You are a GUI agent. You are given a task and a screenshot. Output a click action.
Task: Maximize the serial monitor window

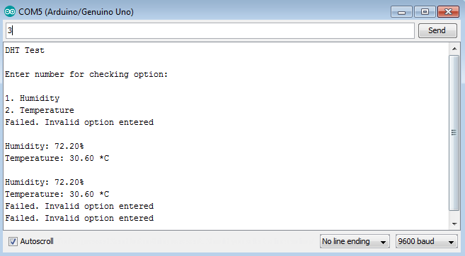pyautogui.click(x=425, y=12)
